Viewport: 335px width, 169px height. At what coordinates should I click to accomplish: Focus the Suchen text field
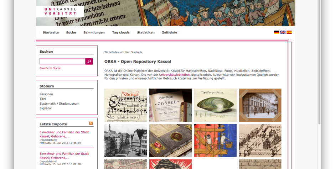click(62, 62)
